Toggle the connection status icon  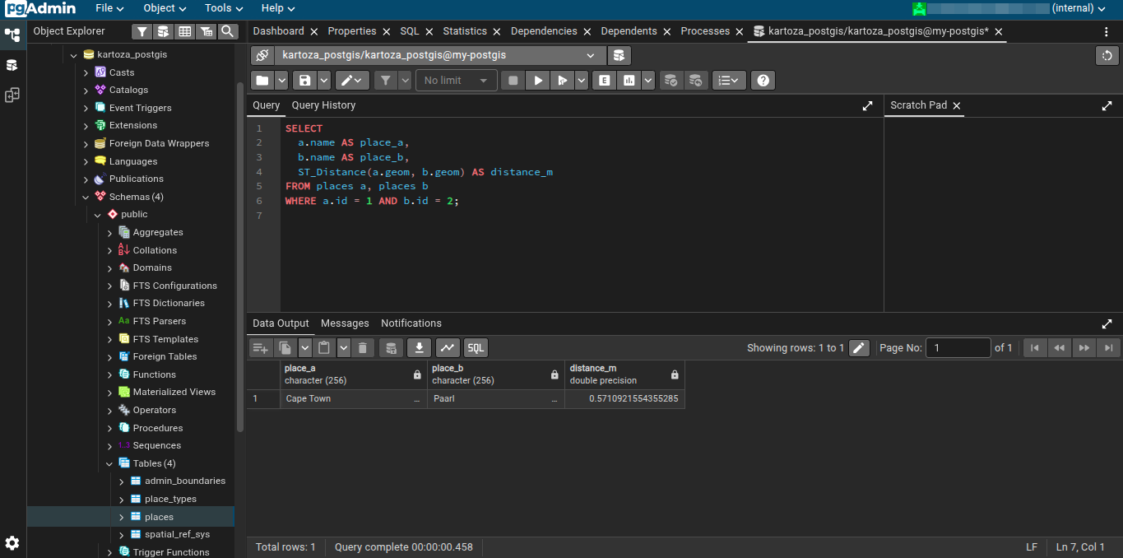click(262, 55)
